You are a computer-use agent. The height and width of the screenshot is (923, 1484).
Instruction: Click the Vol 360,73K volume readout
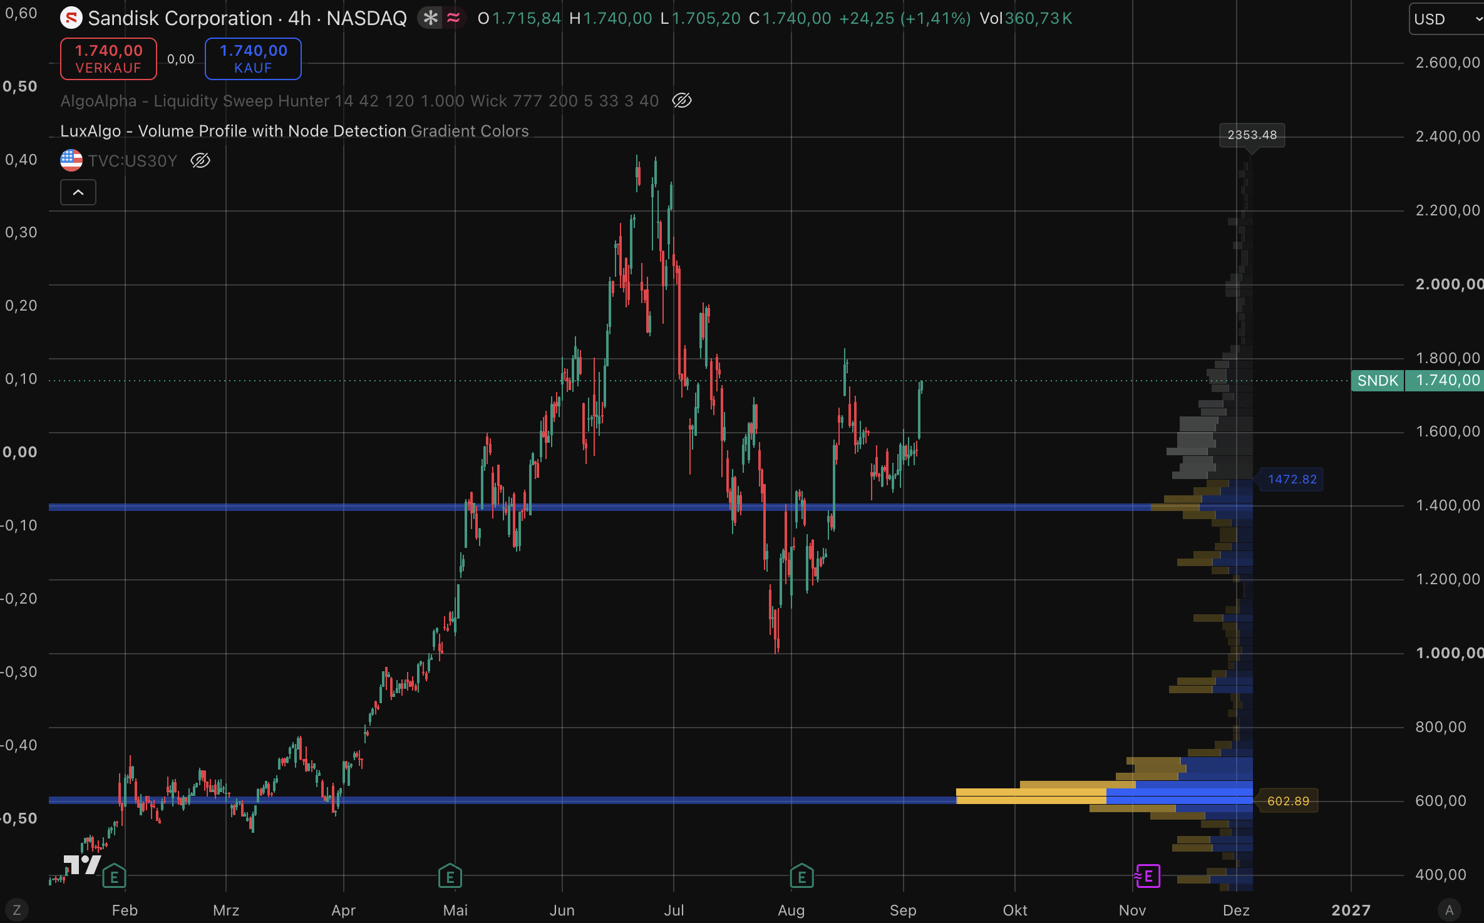tap(1026, 18)
